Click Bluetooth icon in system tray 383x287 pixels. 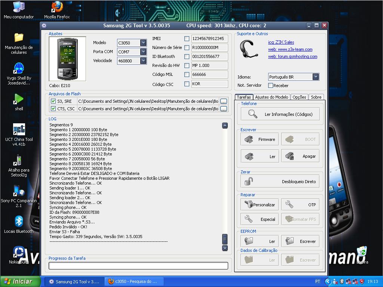(x=342, y=281)
